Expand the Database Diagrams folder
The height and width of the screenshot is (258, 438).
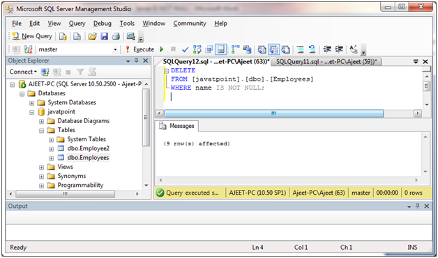click(41, 122)
